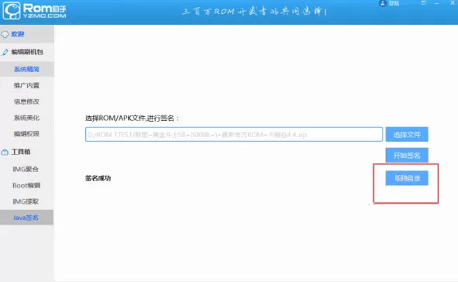Open 推广内置 sidebar item

(x=27, y=85)
